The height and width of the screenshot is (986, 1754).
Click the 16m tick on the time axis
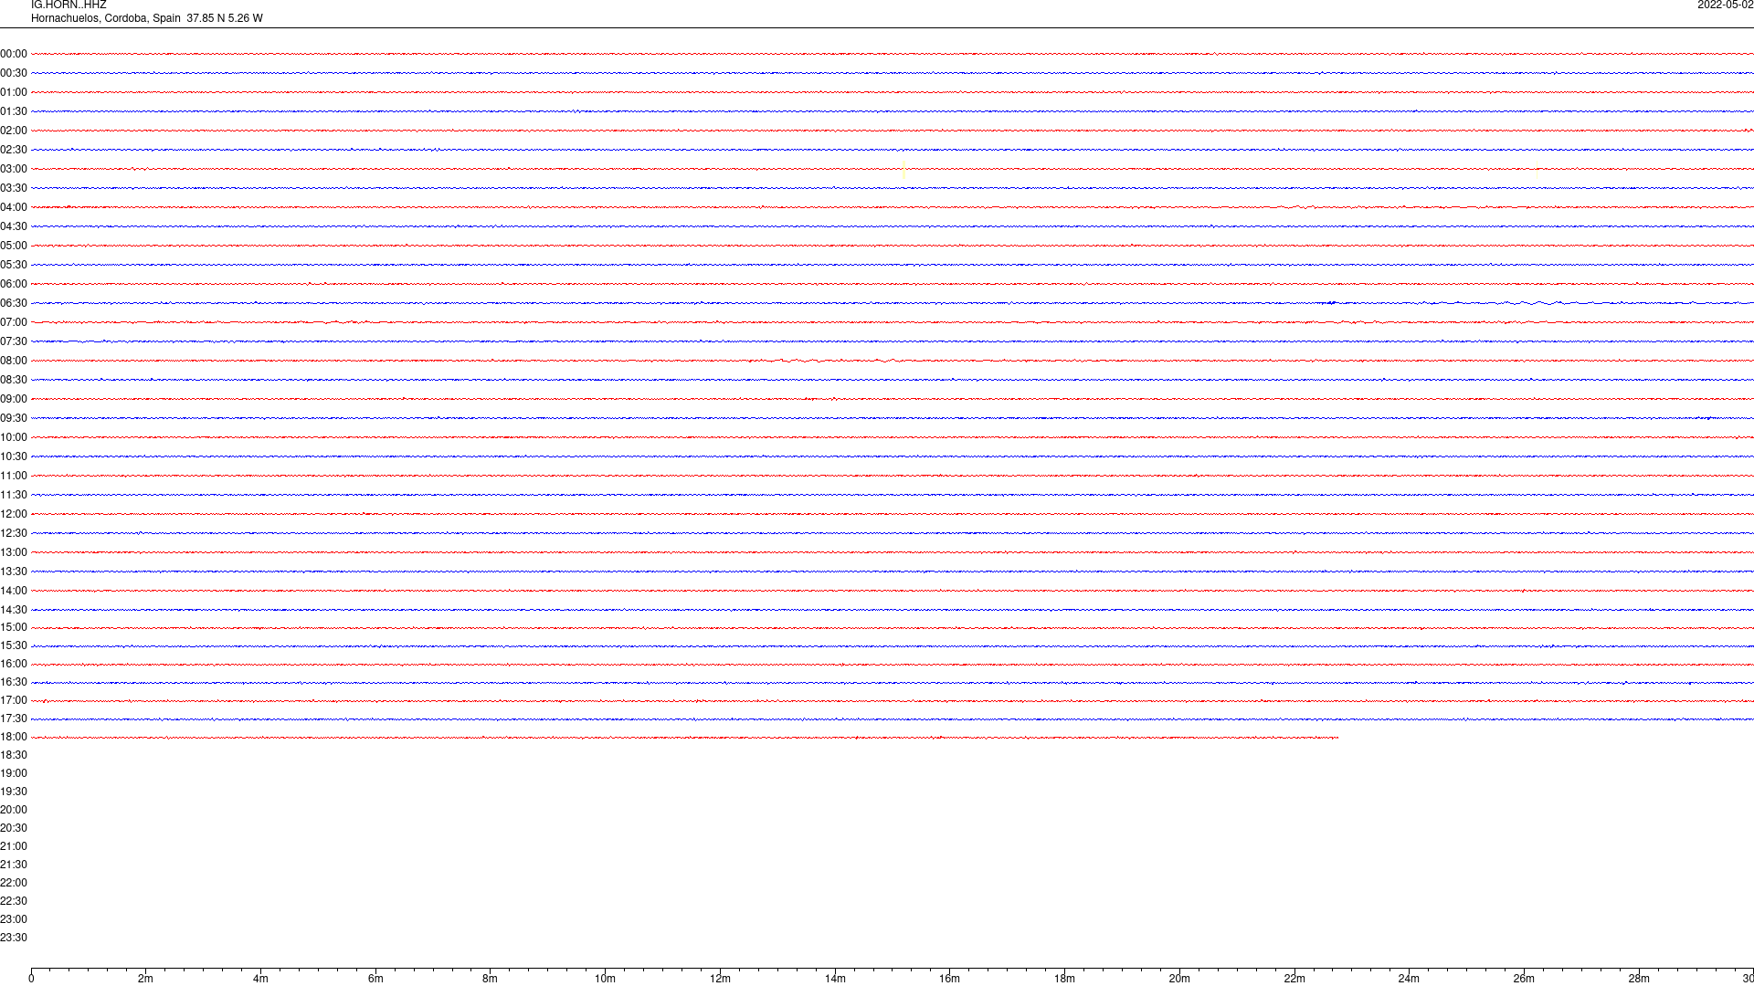pyautogui.click(x=949, y=979)
